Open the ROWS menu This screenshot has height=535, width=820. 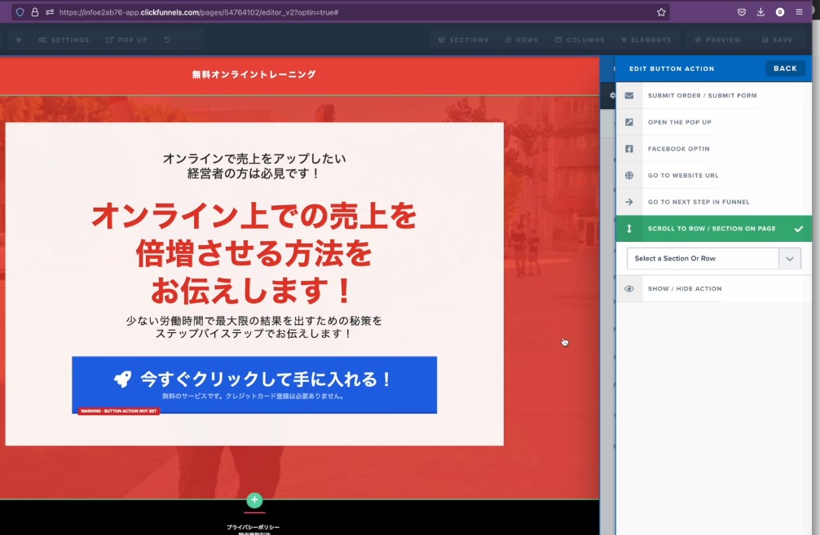pos(522,40)
